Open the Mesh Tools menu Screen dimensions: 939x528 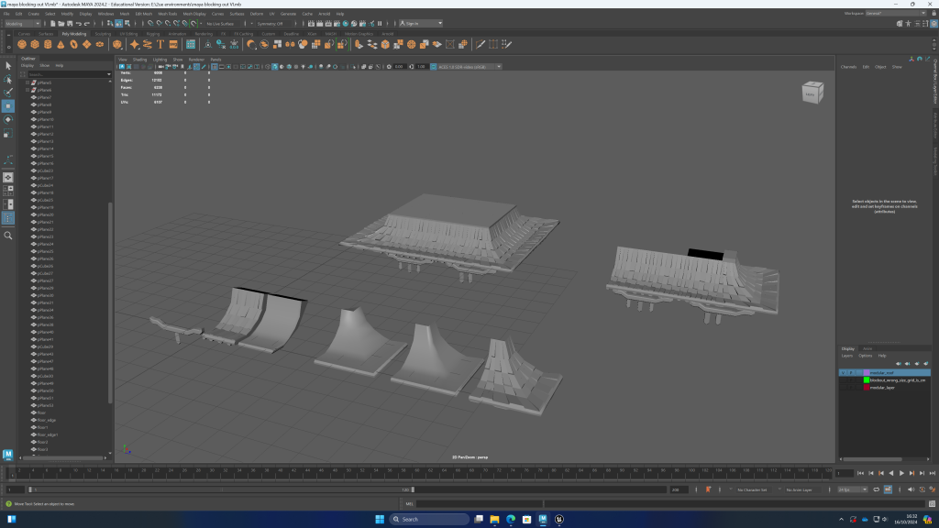tap(168, 14)
